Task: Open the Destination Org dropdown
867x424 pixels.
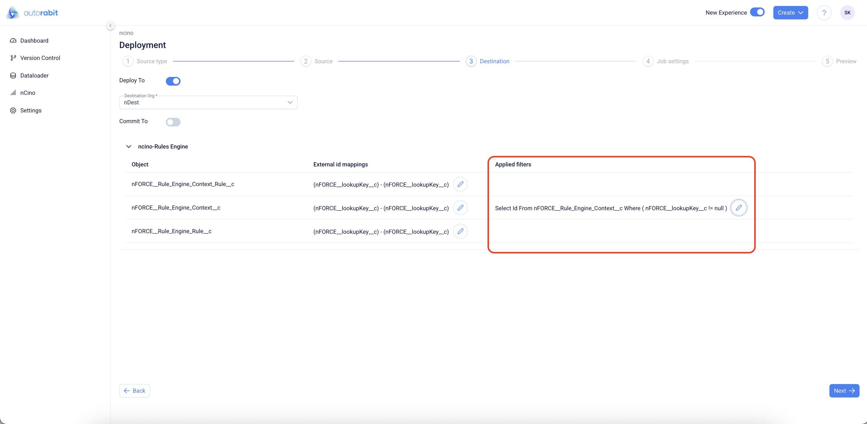Action: pyautogui.click(x=208, y=103)
